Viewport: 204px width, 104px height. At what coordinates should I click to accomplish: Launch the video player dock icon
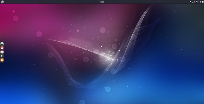coord(2,56)
